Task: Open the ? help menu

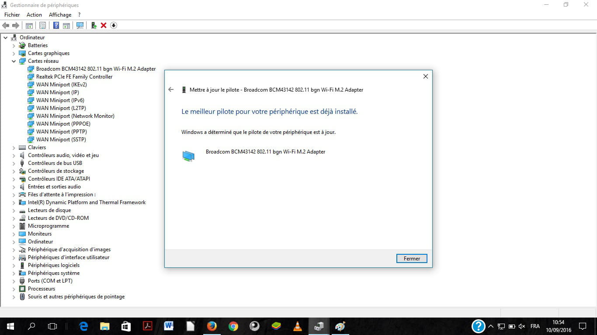Action: coord(79,15)
